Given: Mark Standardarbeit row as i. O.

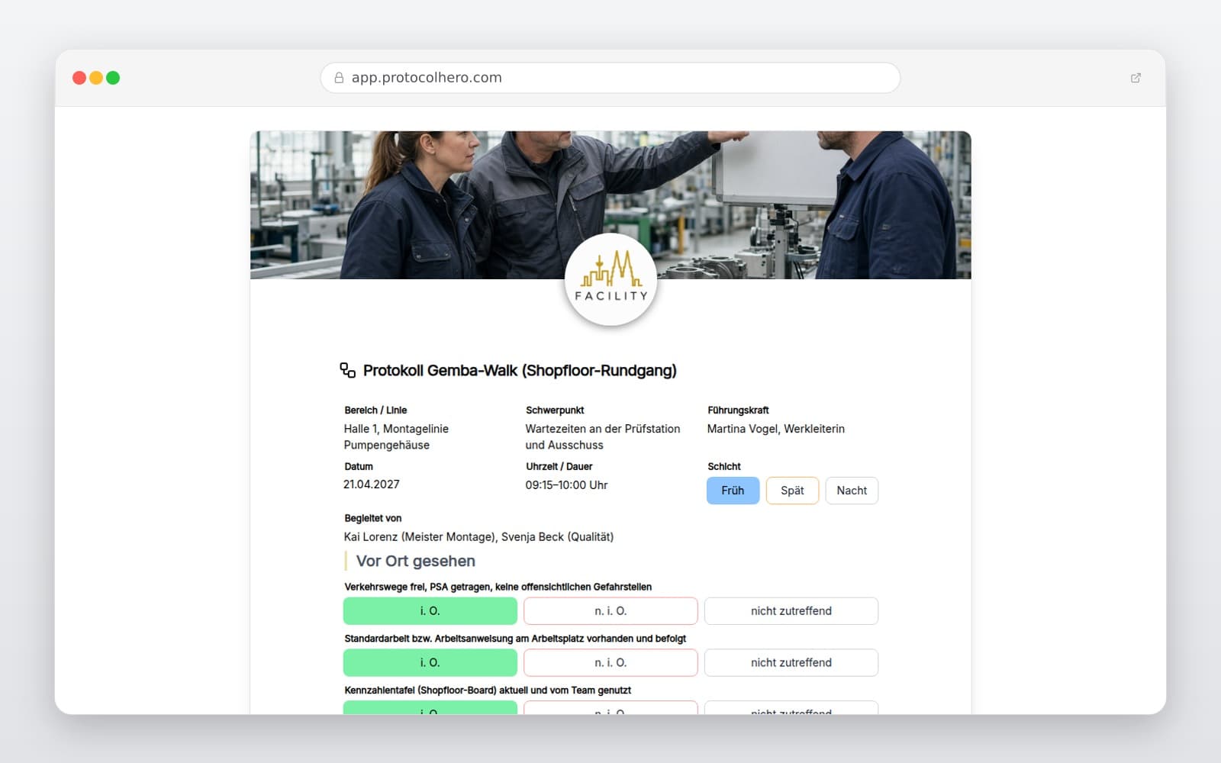Looking at the screenshot, I should pyautogui.click(x=430, y=663).
